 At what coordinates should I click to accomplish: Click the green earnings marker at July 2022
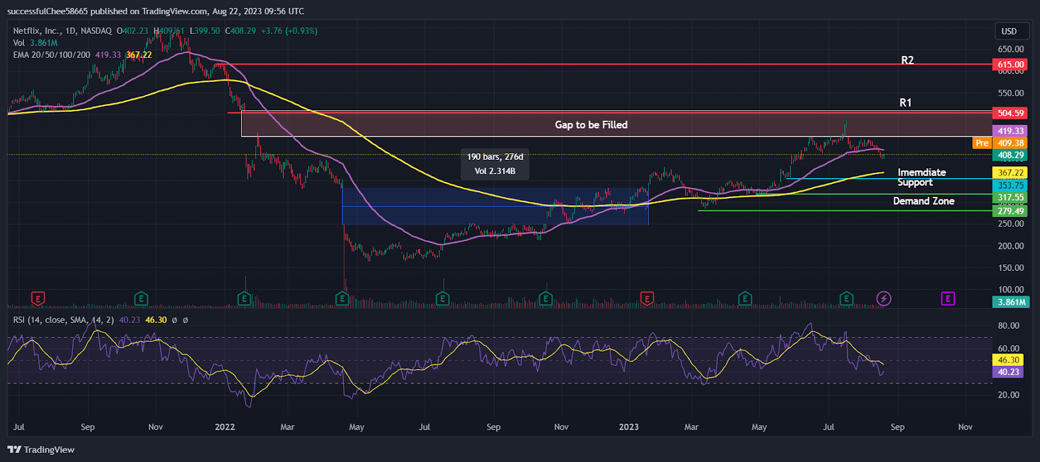tap(443, 299)
